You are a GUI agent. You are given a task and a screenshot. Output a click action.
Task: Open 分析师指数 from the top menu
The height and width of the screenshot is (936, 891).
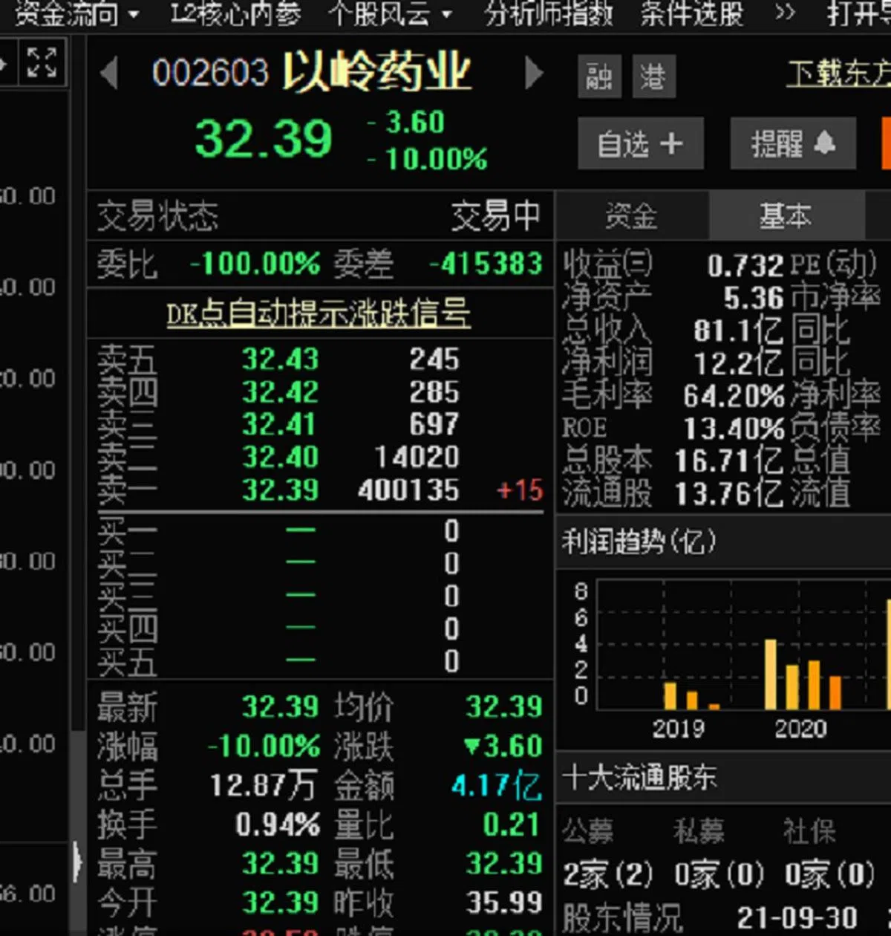point(548,13)
